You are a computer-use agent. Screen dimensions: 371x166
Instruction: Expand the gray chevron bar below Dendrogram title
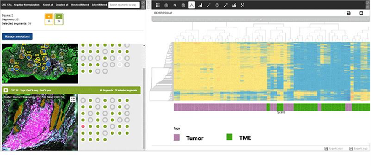tap(261, 19)
